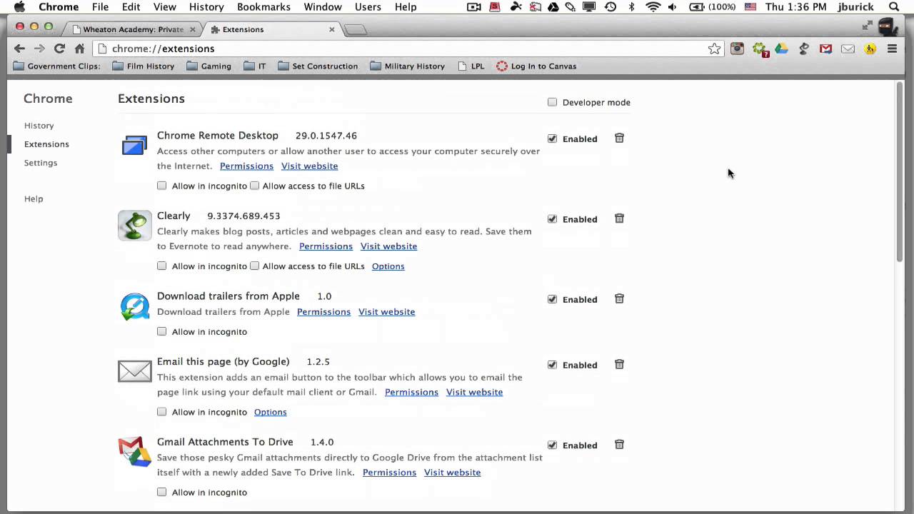Allow Email this page in incognito
The image size is (914, 514).
point(162,412)
